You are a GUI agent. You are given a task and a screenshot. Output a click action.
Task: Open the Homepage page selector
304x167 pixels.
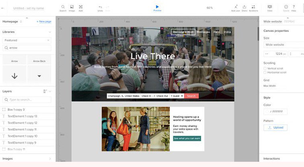12,22
